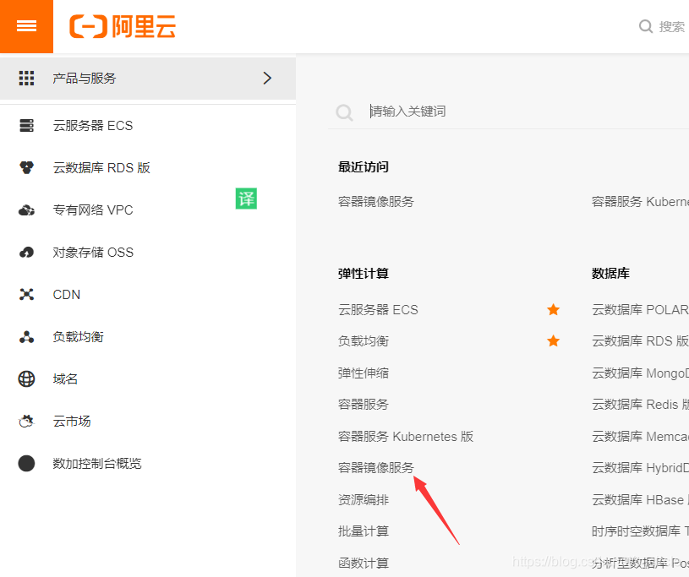This screenshot has height=577, width=689.
Task: Open 云数据库 HybridDB link
Action: click(640, 467)
